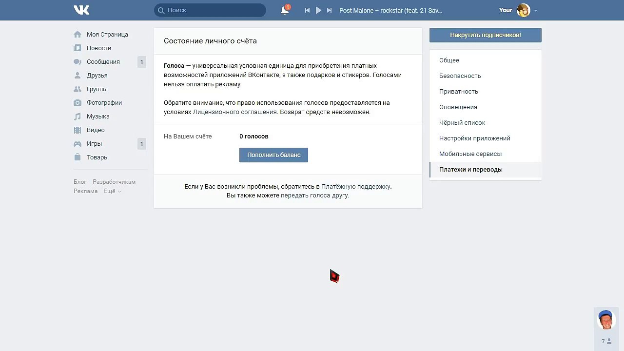Play the Post Malone track
The height and width of the screenshot is (351, 624).
click(x=318, y=10)
